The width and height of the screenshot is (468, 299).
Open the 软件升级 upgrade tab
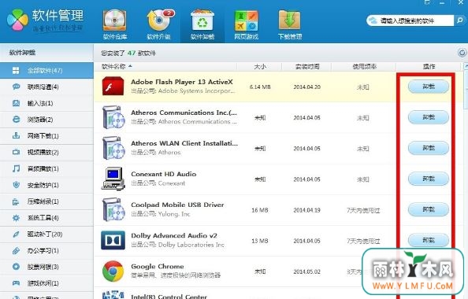(159, 25)
